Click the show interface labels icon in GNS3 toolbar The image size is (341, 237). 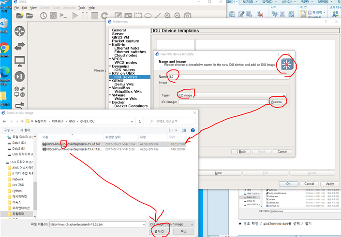[x=53, y=15]
